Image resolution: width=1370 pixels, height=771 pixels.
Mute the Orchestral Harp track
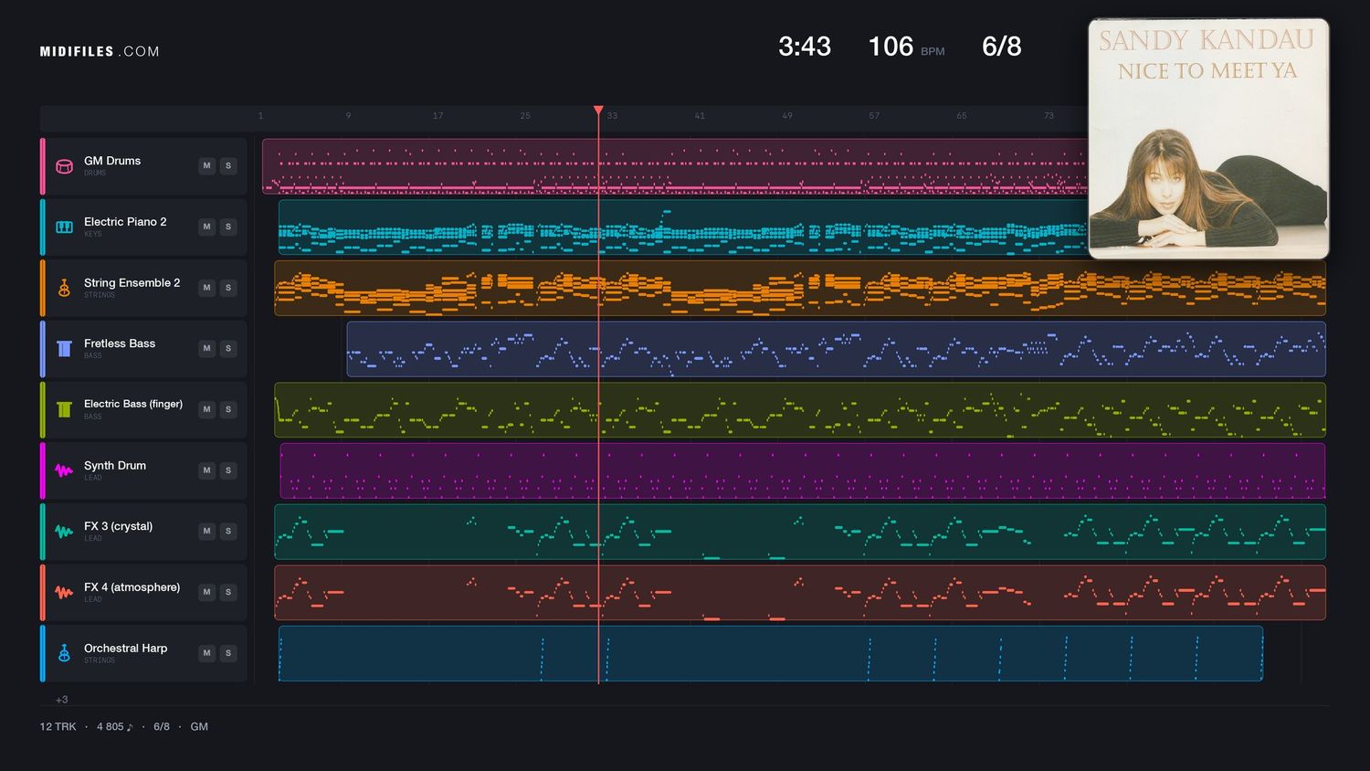(x=206, y=653)
